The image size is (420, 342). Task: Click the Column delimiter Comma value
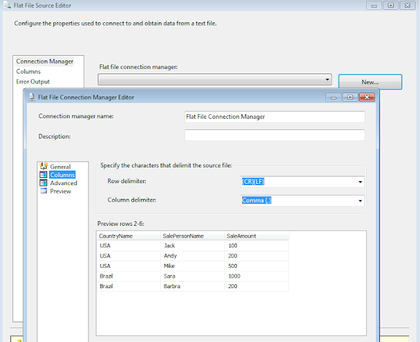coord(257,200)
